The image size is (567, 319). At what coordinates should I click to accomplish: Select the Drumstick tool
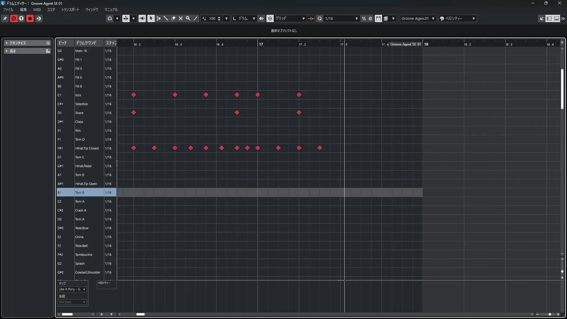click(166, 18)
